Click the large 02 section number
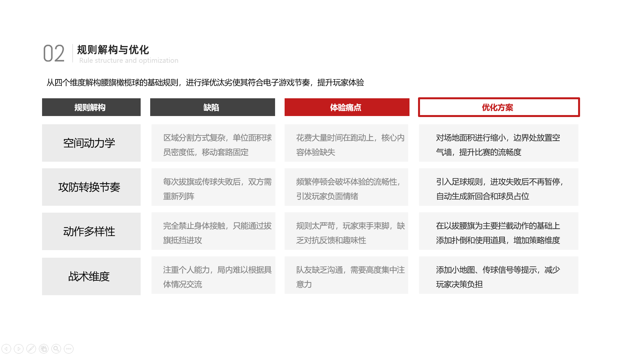Viewport: 631px width, 355px height. point(54,54)
